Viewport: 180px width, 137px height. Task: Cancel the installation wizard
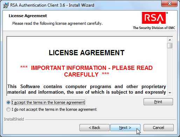click(159, 128)
